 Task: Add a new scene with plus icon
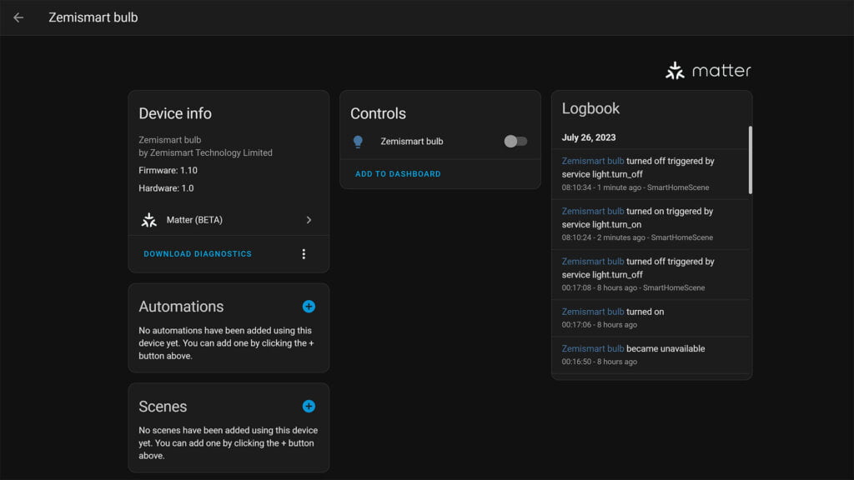(309, 407)
